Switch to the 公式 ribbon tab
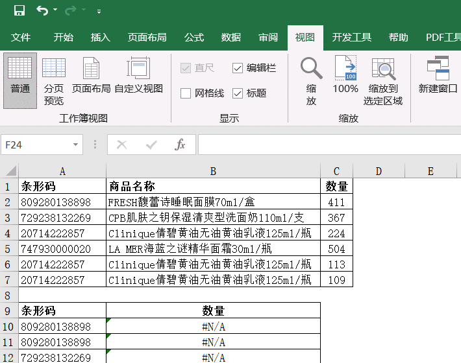This screenshot has width=461, height=363. tap(194, 38)
